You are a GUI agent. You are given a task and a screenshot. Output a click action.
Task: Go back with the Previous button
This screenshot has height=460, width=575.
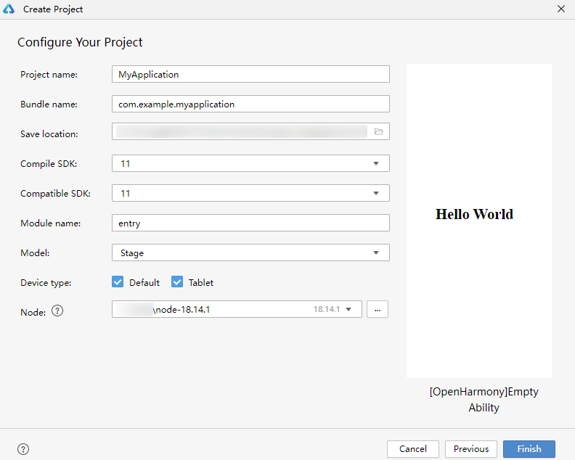pyautogui.click(x=471, y=449)
